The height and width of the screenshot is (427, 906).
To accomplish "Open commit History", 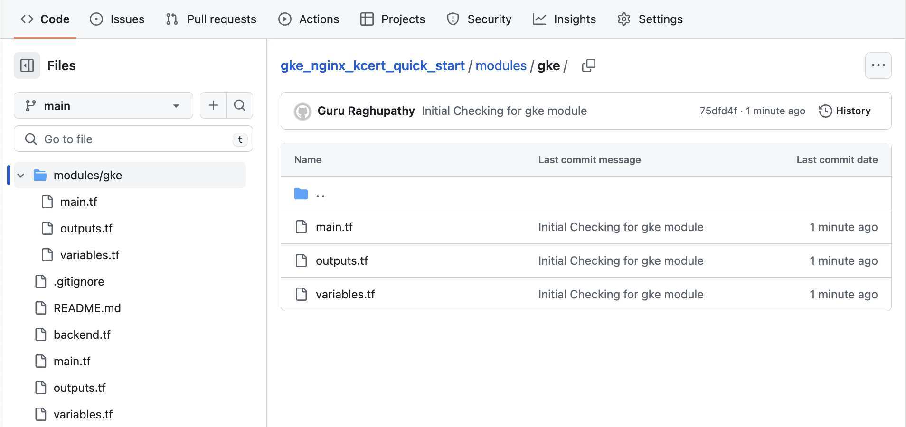I will point(845,111).
